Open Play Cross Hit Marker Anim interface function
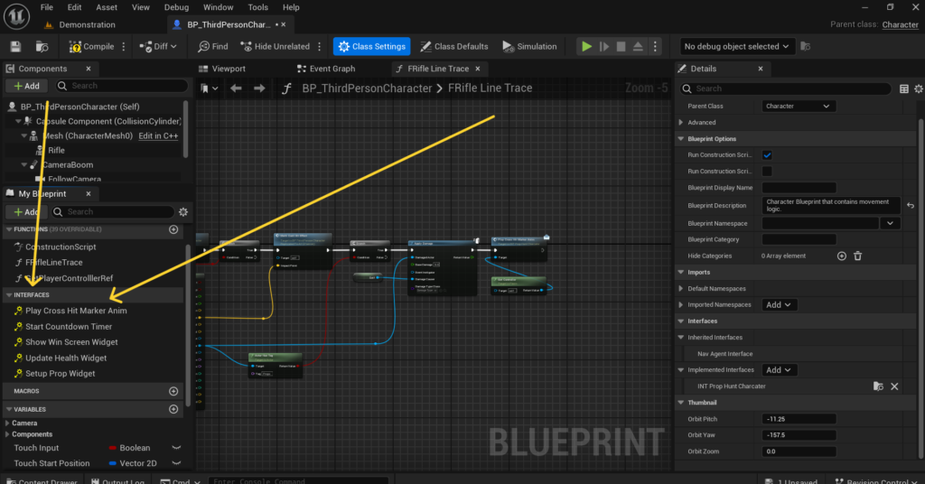Screen dimensions: 925x484 click(76, 311)
